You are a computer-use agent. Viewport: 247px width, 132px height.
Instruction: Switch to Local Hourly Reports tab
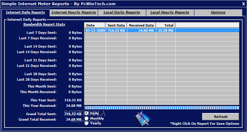(170, 12)
